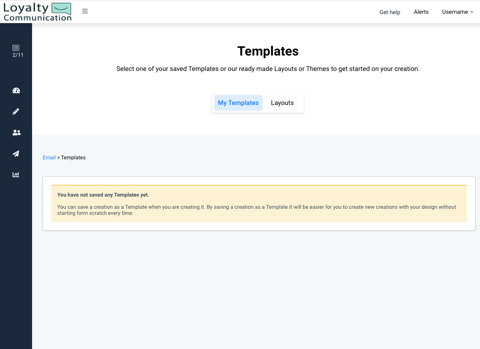Expand the chevron next to Username
The image size is (480, 349).
tap(471, 13)
